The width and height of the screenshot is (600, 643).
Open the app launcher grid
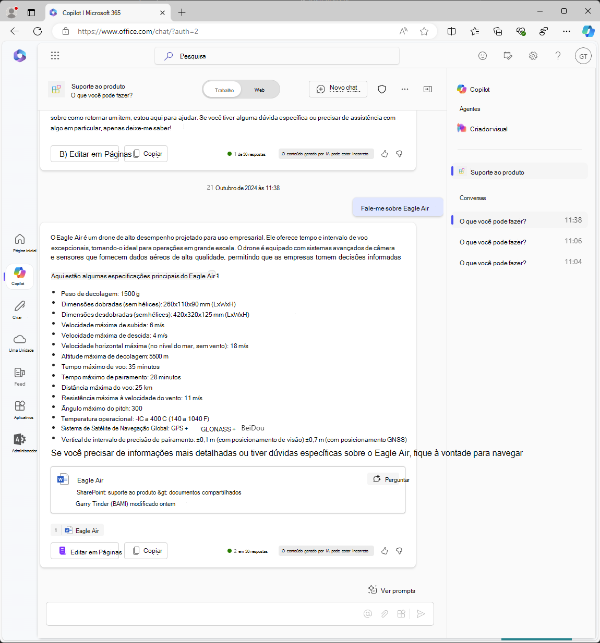pyautogui.click(x=55, y=55)
